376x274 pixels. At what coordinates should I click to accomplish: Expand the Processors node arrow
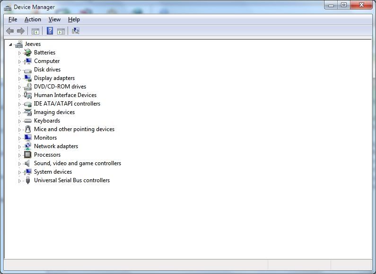click(20, 155)
